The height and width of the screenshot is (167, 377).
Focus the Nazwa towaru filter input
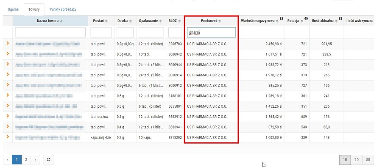pos(50,33)
